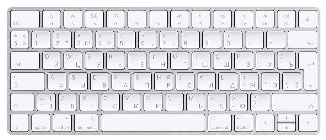
Task: Click the F8 play/pause key
Action: coord(201,19)
